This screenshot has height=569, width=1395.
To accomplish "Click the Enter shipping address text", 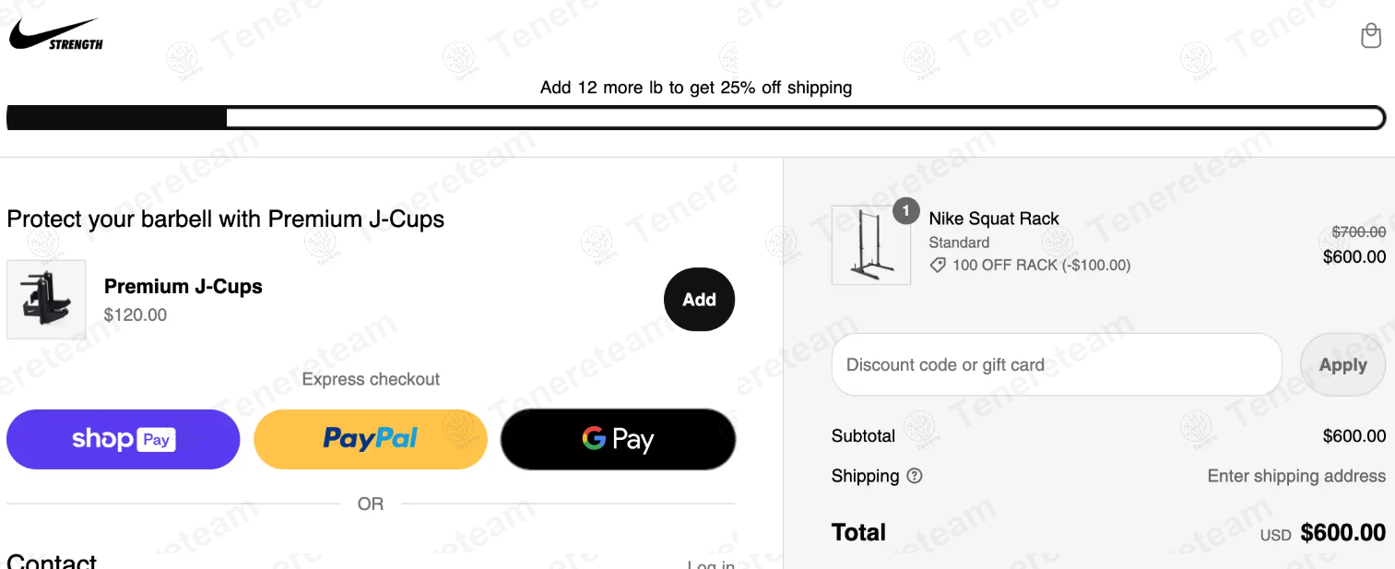I will coord(1296,476).
